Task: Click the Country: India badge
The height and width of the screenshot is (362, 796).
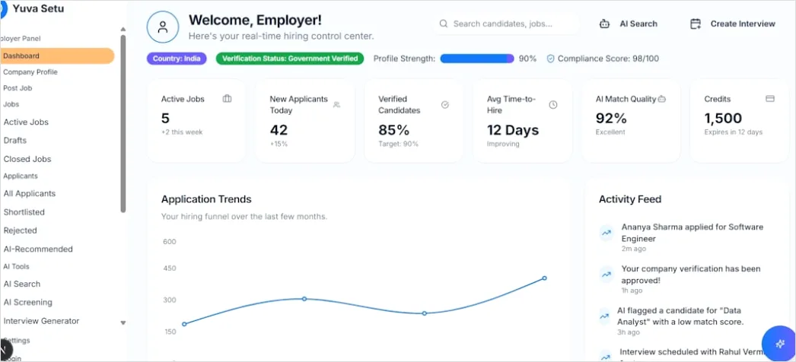Action: pos(177,59)
